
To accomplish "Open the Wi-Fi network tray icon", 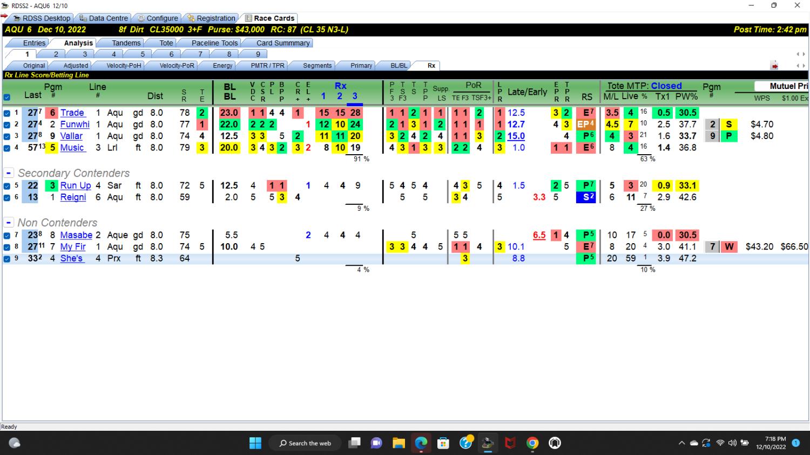I will point(720,443).
